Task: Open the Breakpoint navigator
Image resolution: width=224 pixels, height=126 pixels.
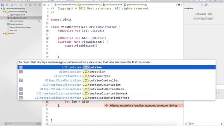Action: tap(35, 5)
